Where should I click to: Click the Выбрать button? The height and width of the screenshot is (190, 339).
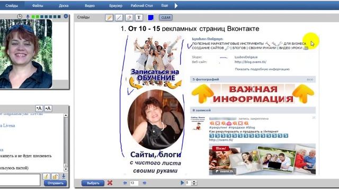[93, 183]
